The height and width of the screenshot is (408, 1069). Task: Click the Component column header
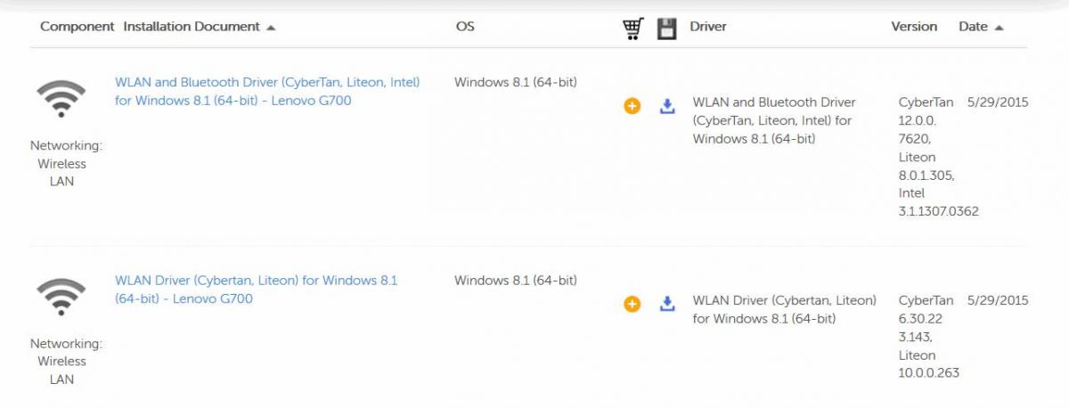tap(78, 27)
